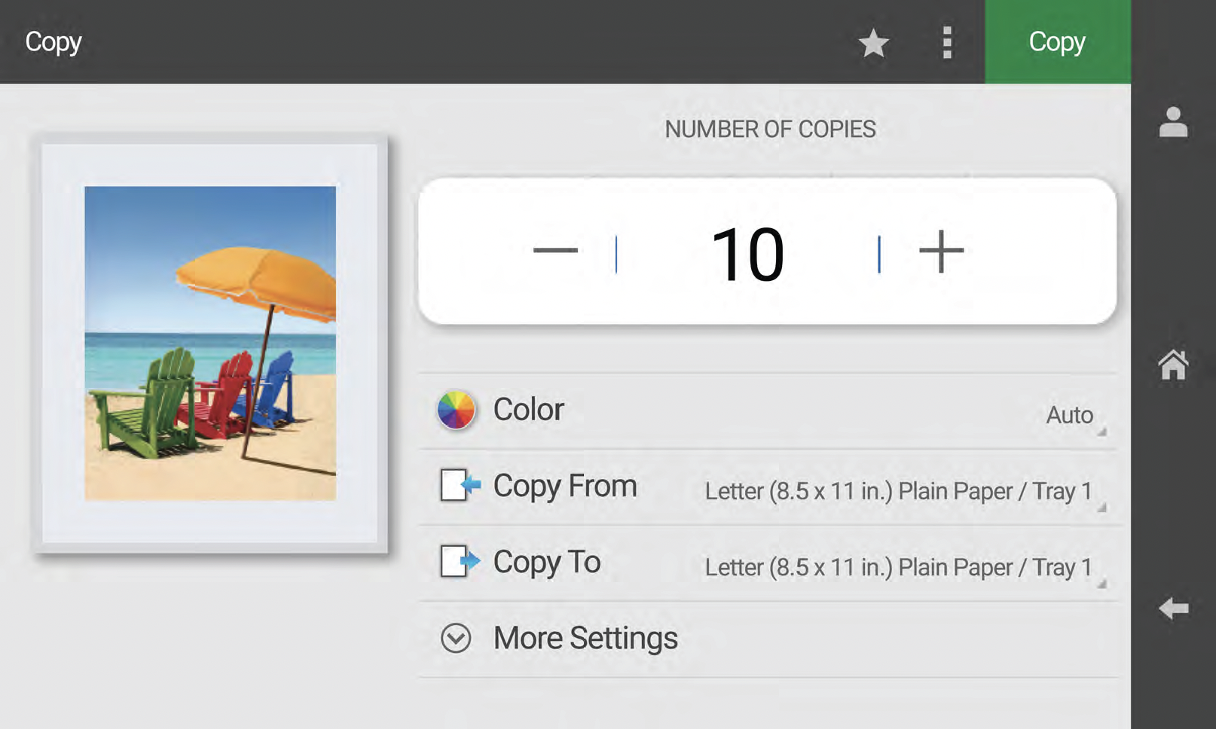1216x729 pixels.
Task: Tap the beach photo preview thumbnail
Action: (210, 343)
